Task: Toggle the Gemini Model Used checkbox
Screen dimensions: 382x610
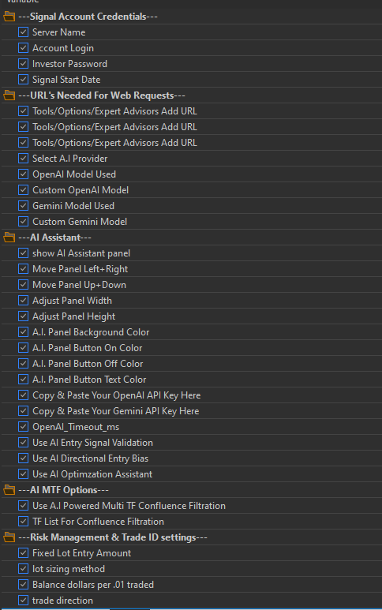Action: point(24,205)
